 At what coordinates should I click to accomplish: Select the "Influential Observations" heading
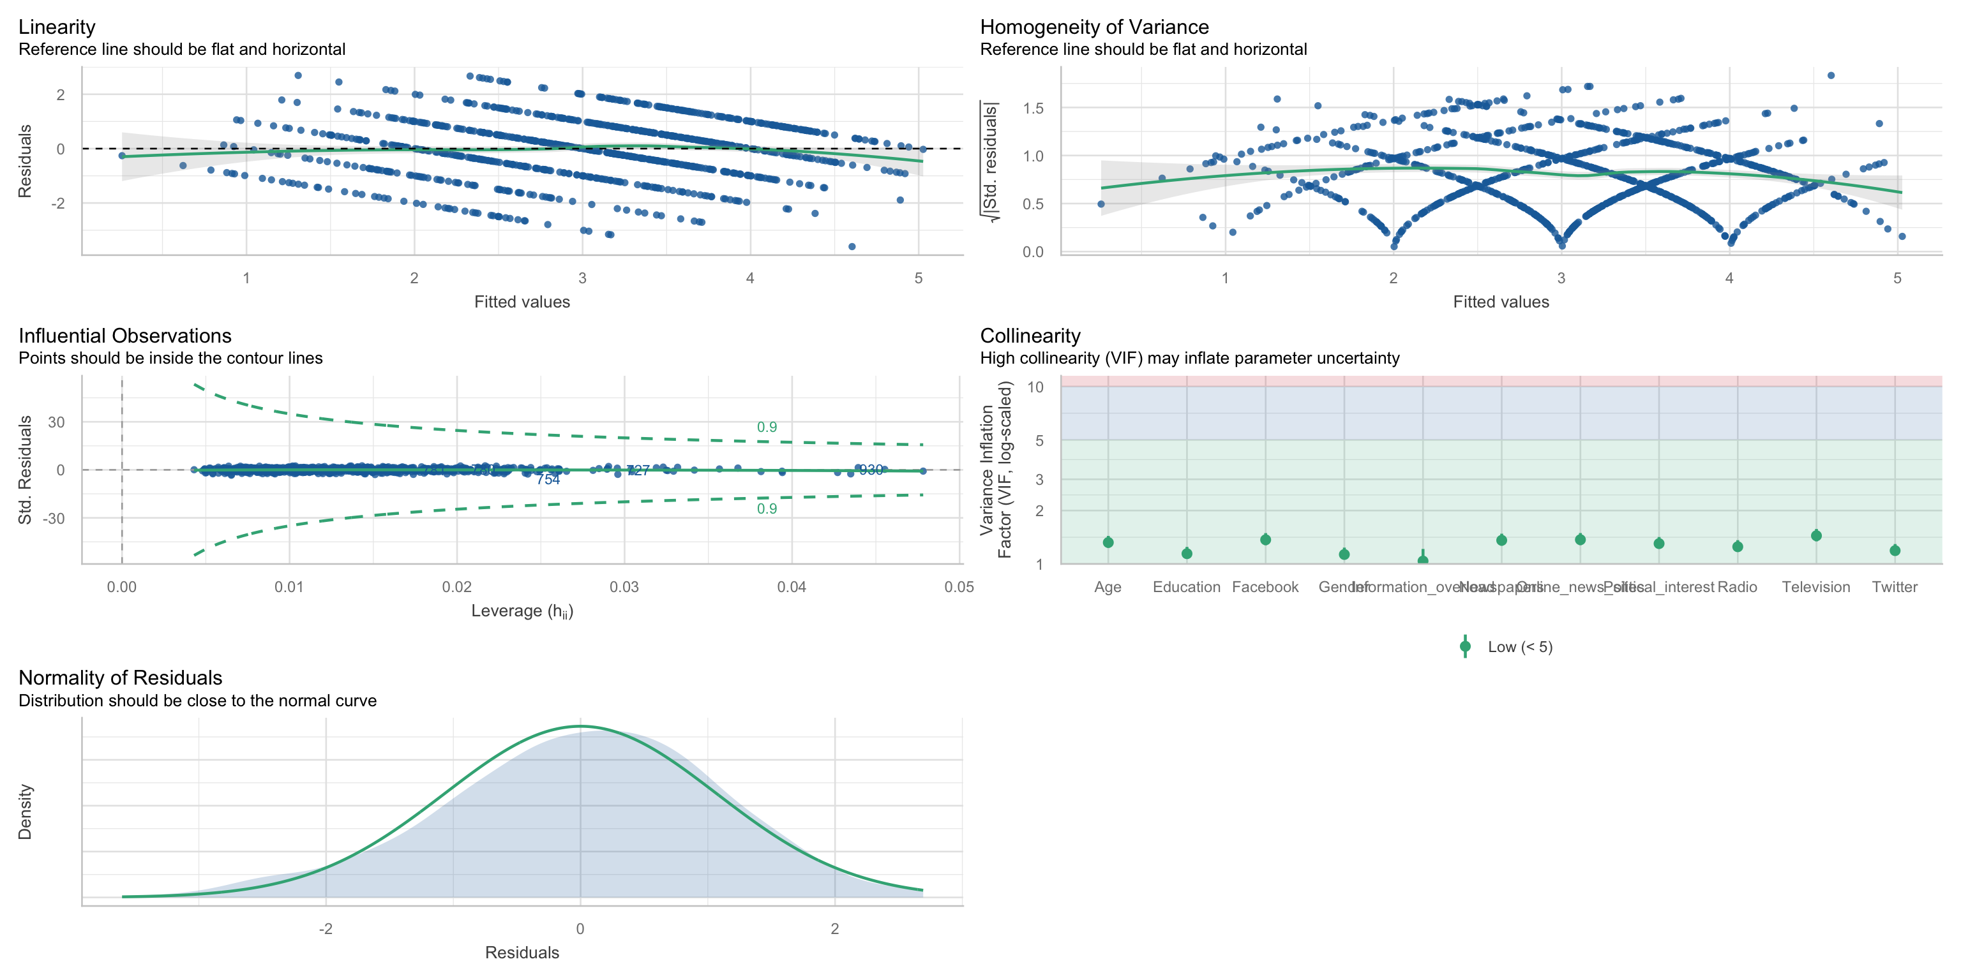point(125,336)
